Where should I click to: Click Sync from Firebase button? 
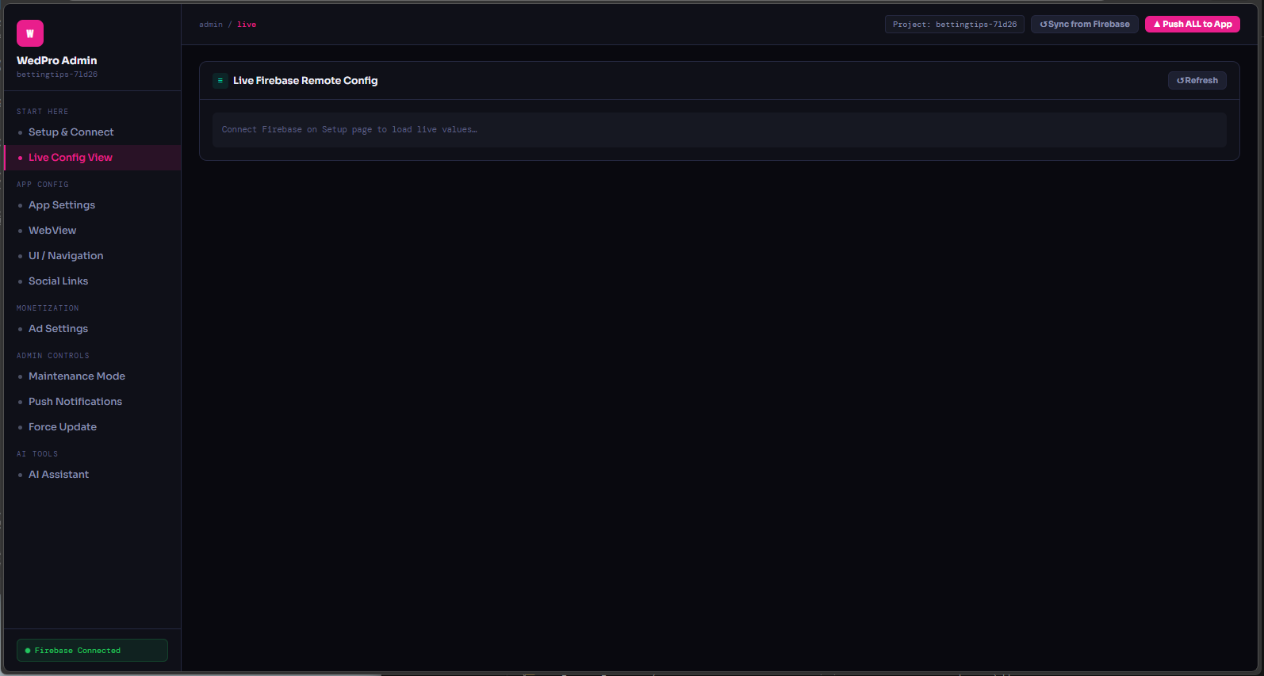click(x=1084, y=24)
